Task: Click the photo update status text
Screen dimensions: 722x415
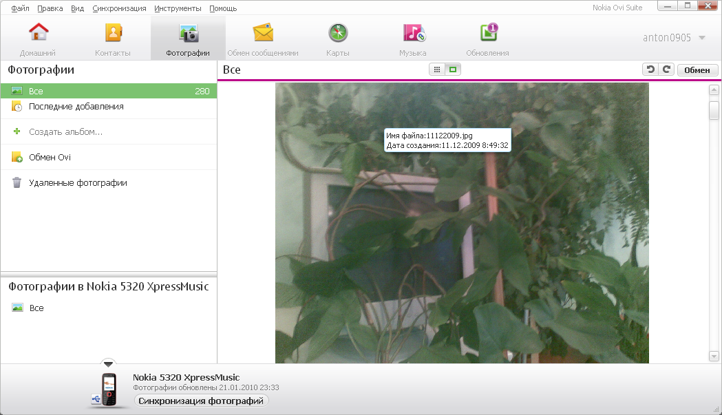Action: tap(206, 388)
